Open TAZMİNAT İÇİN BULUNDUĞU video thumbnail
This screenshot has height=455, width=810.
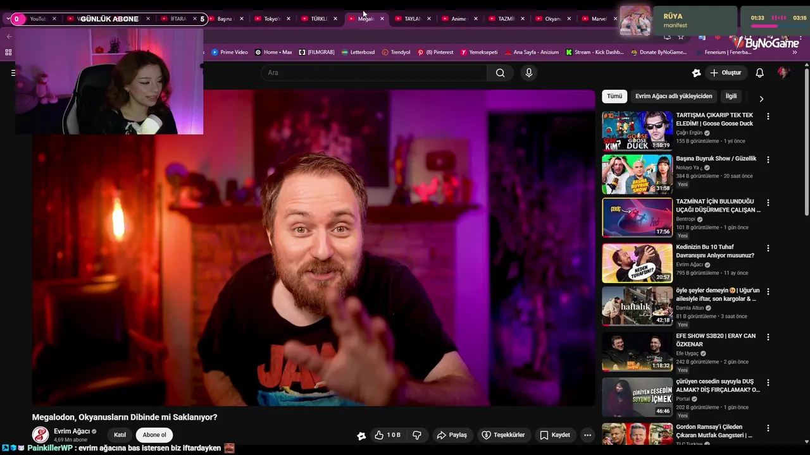(x=637, y=217)
